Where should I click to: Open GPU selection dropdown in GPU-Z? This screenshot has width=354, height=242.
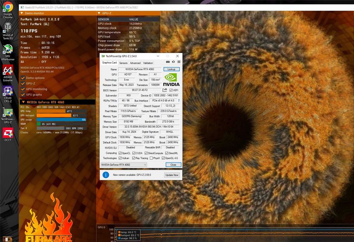pos(124,165)
